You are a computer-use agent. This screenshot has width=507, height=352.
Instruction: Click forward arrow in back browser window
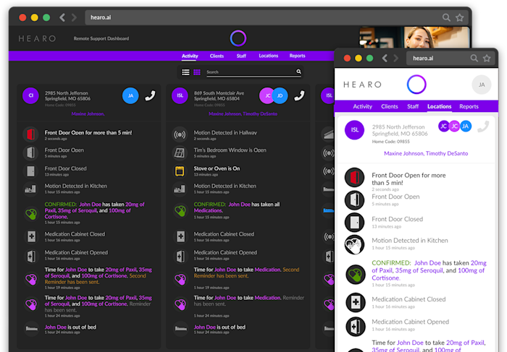tap(75, 17)
